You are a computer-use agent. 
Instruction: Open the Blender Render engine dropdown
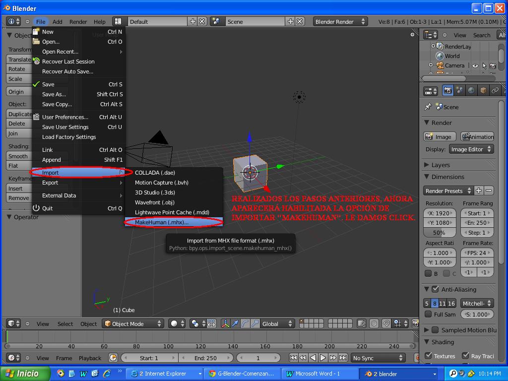pos(340,21)
